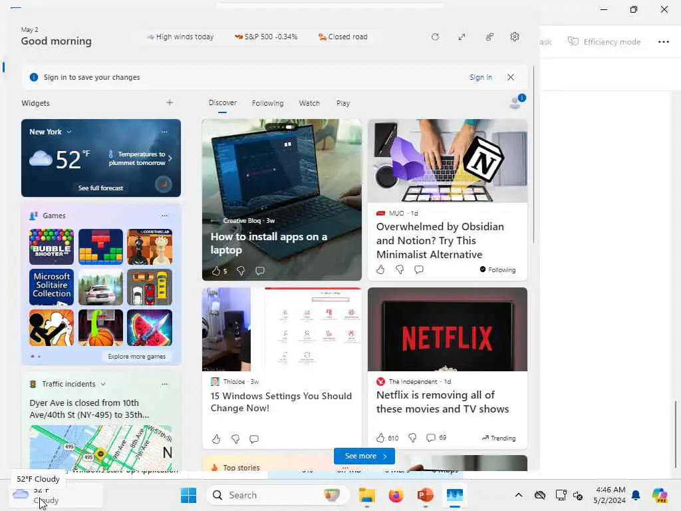Launch Bubble Shooter game
681x511 pixels.
[x=51, y=247]
